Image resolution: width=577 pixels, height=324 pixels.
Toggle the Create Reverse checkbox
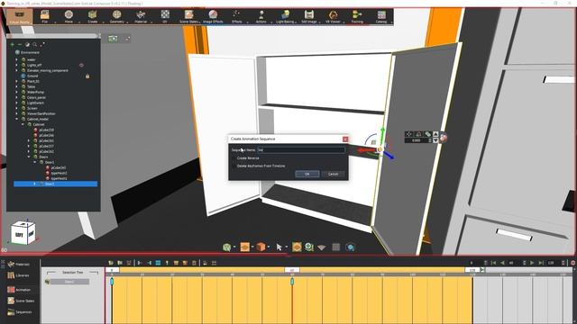click(x=234, y=158)
